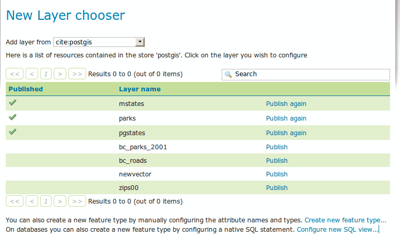Click the green checkmark beside mstates
The image size is (400, 250).
point(13,103)
